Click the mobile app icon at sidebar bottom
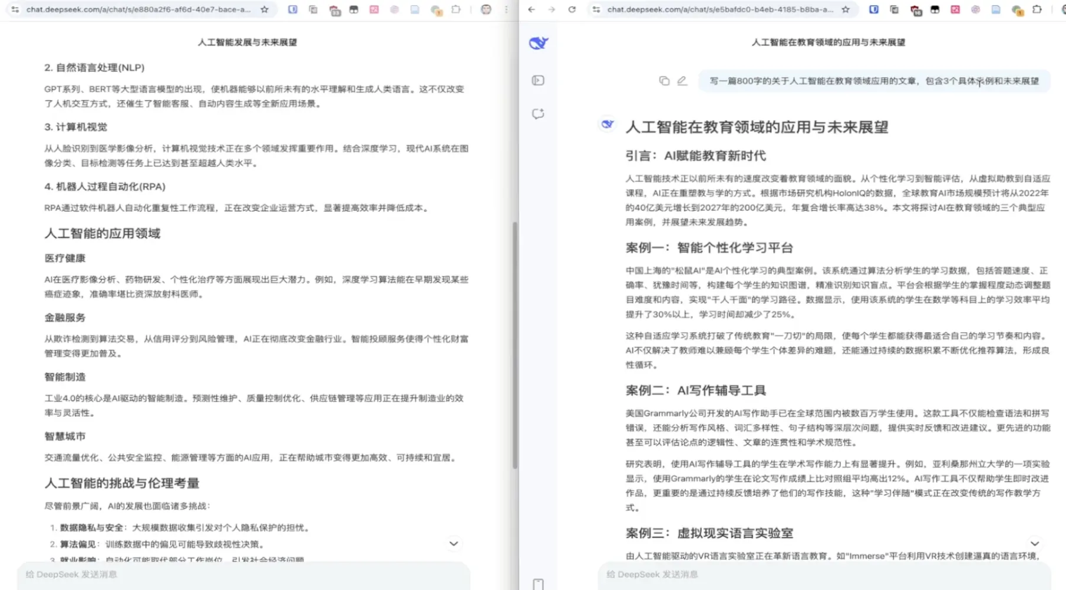The height and width of the screenshot is (590, 1066). [x=538, y=584]
